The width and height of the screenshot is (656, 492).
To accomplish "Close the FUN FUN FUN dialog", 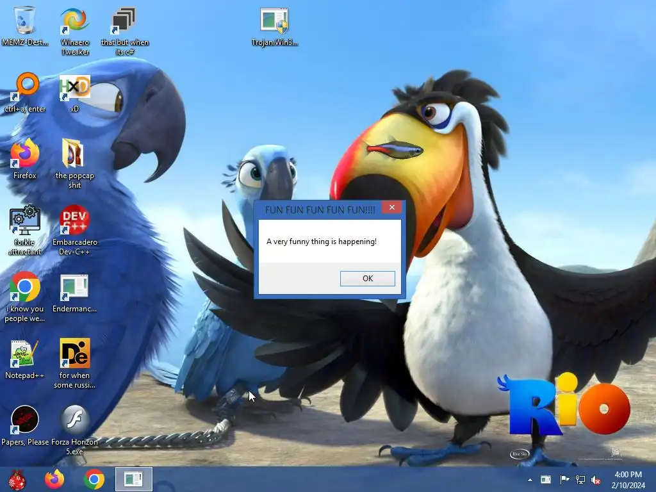I will 391,208.
